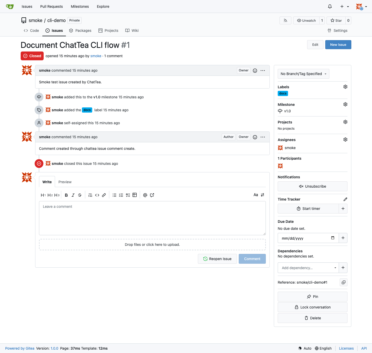Apply strikethrough formatting in editor
The width and height of the screenshot is (372, 353).
tap(80, 195)
